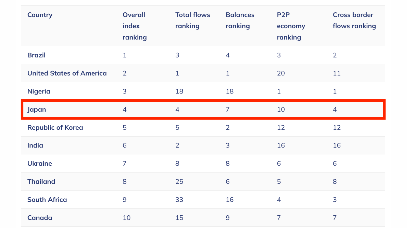Click the USA cross border ranking value 11

[x=337, y=73]
